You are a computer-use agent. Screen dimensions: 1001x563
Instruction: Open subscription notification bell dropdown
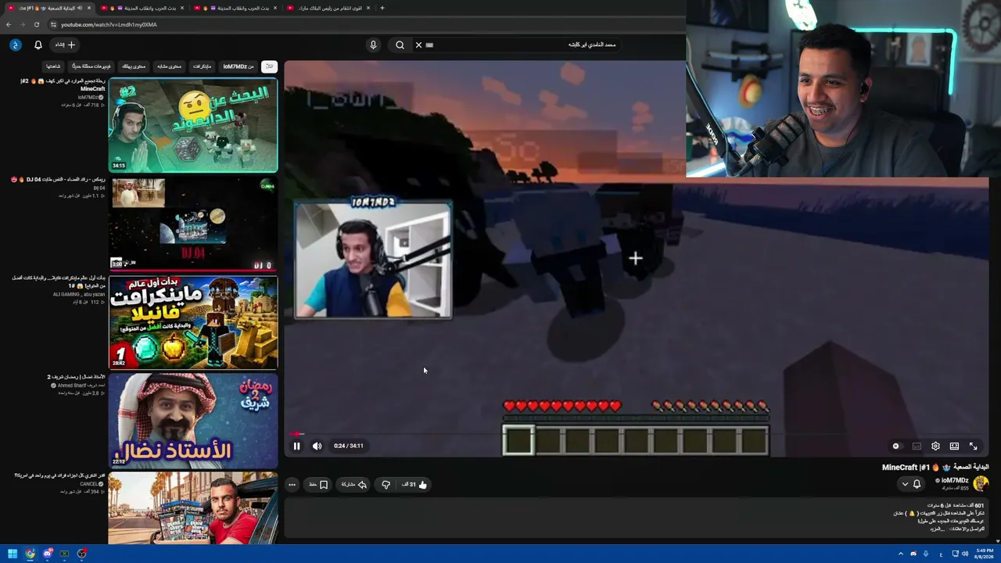(x=912, y=484)
